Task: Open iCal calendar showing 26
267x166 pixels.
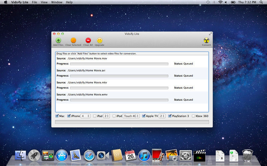Action: coord(130,155)
